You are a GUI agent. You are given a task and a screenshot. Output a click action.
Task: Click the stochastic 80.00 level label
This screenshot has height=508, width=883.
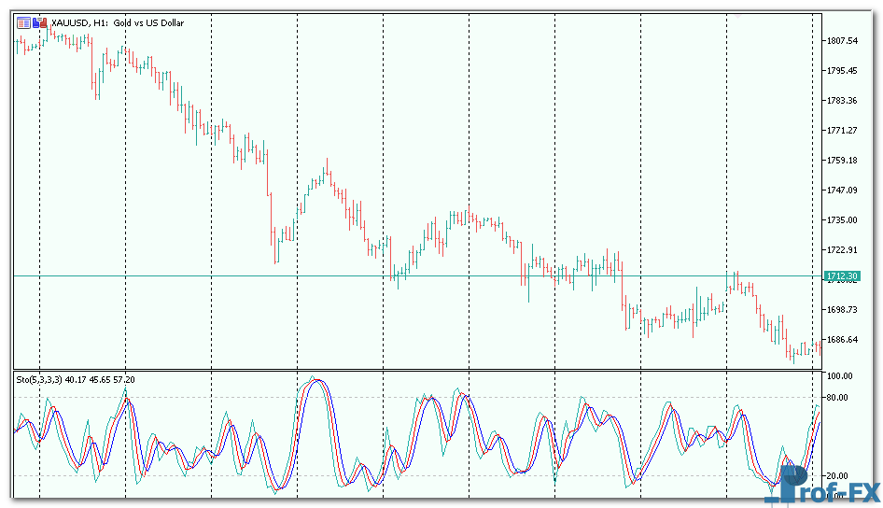[840, 398]
